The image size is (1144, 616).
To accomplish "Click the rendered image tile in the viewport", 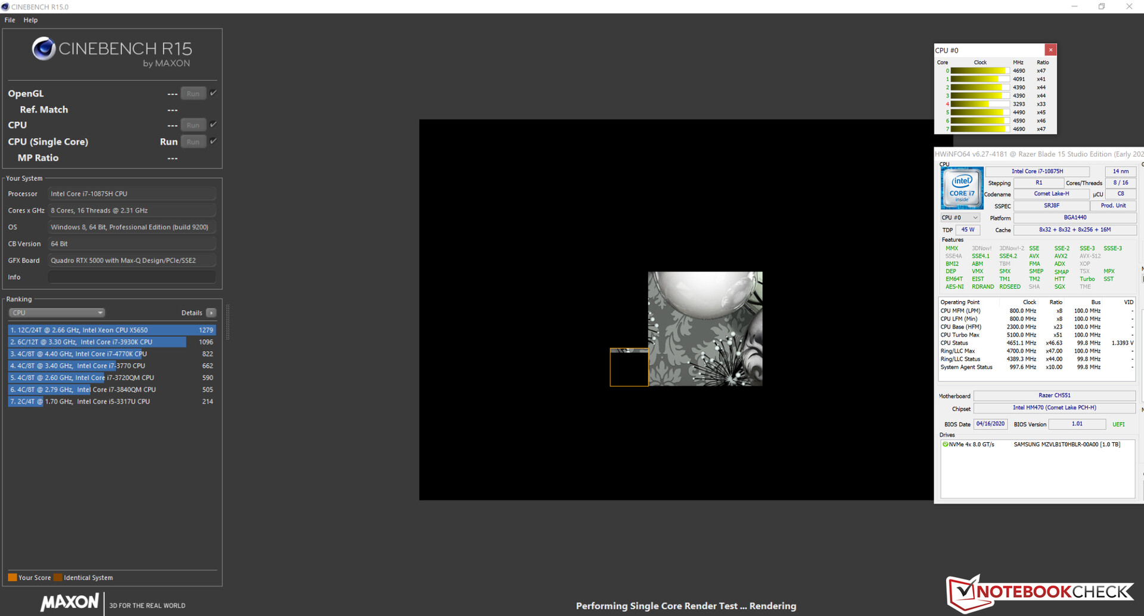I will click(x=705, y=329).
